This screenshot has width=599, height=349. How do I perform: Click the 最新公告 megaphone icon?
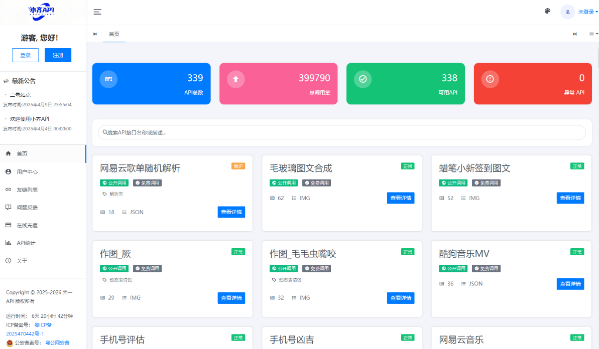[x=6, y=81]
